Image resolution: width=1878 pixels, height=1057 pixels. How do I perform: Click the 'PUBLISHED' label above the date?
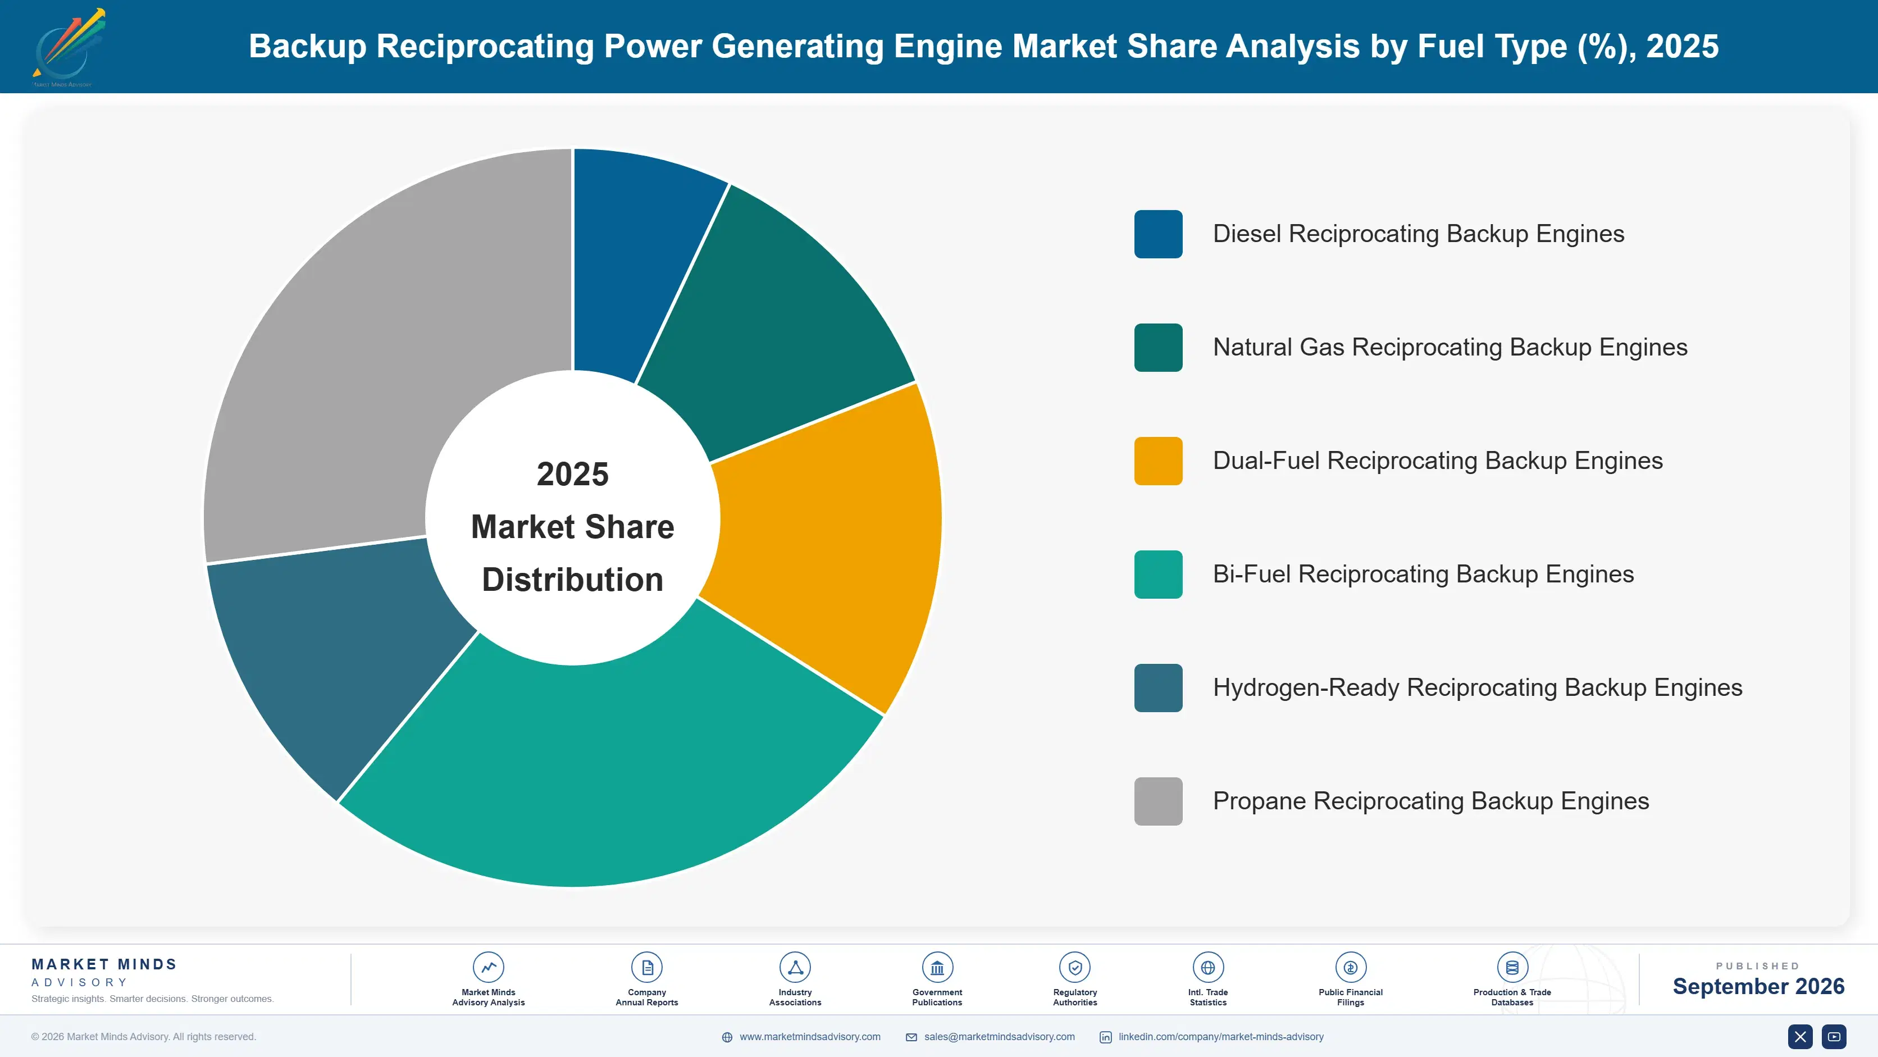click(x=1757, y=966)
